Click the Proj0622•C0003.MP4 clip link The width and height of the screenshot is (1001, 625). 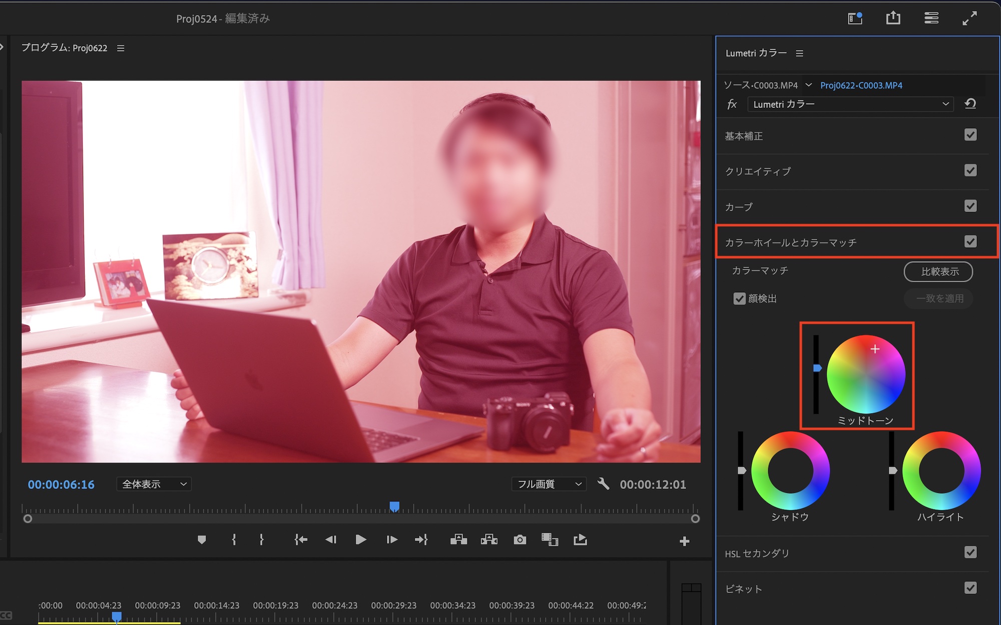(861, 86)
